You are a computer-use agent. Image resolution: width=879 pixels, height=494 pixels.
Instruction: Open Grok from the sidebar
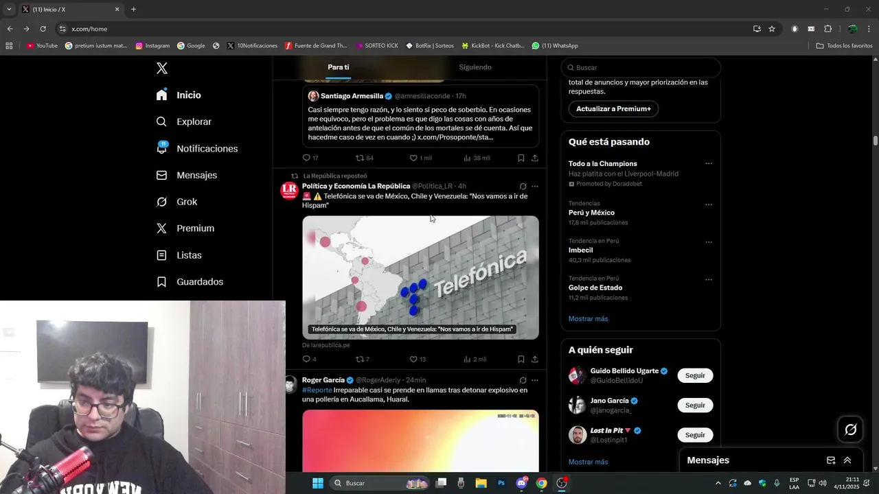click(176, 202)
